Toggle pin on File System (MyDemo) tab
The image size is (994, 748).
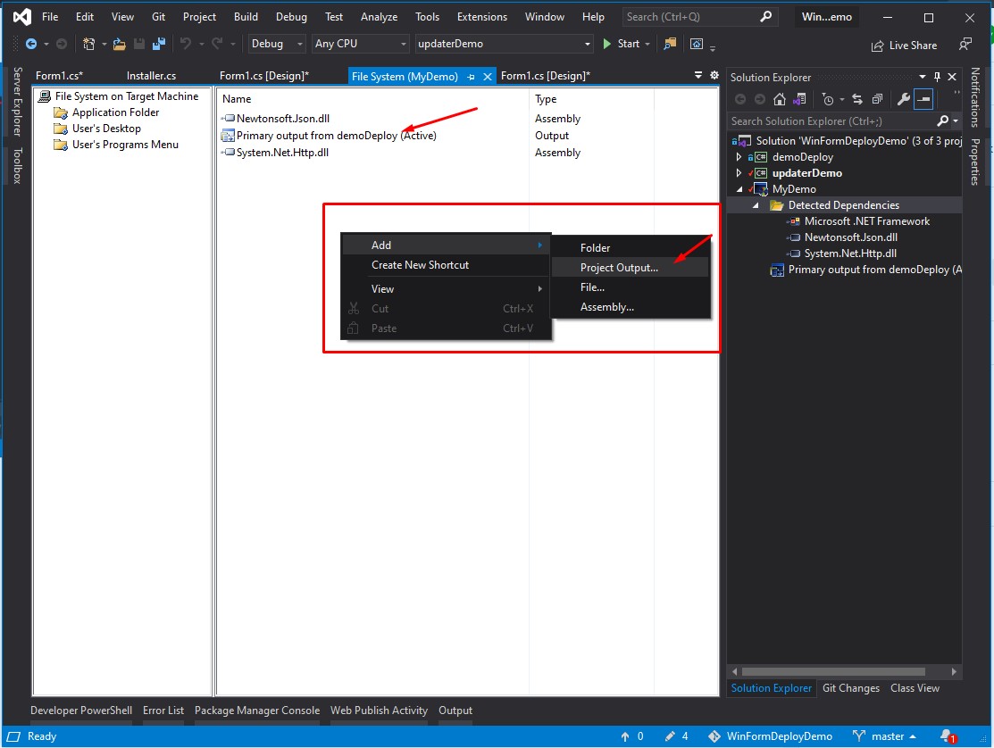pyautogui.click(x=472, y=77)
